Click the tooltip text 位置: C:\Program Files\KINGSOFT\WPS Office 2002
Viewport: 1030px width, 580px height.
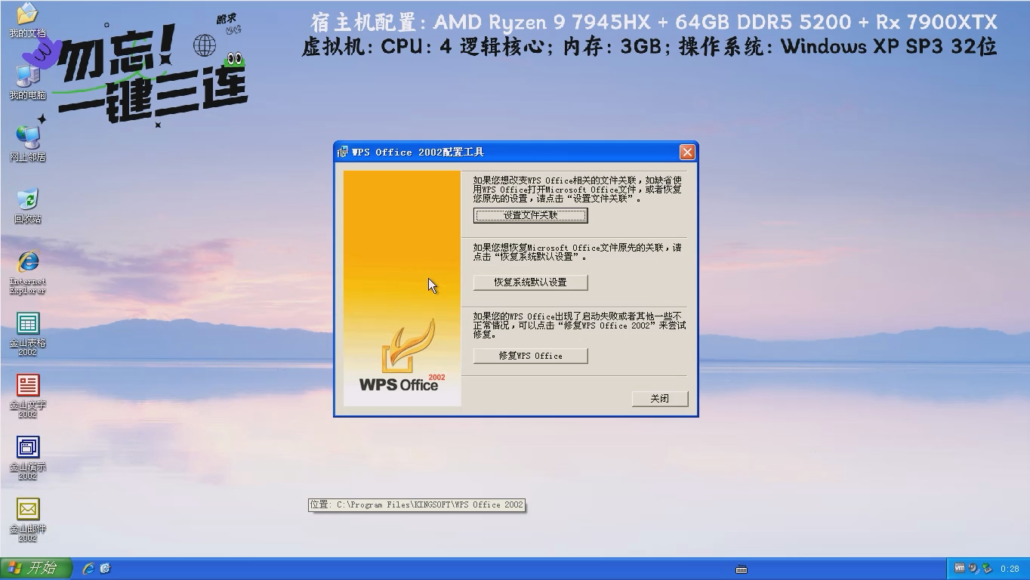tap(417, 504)
